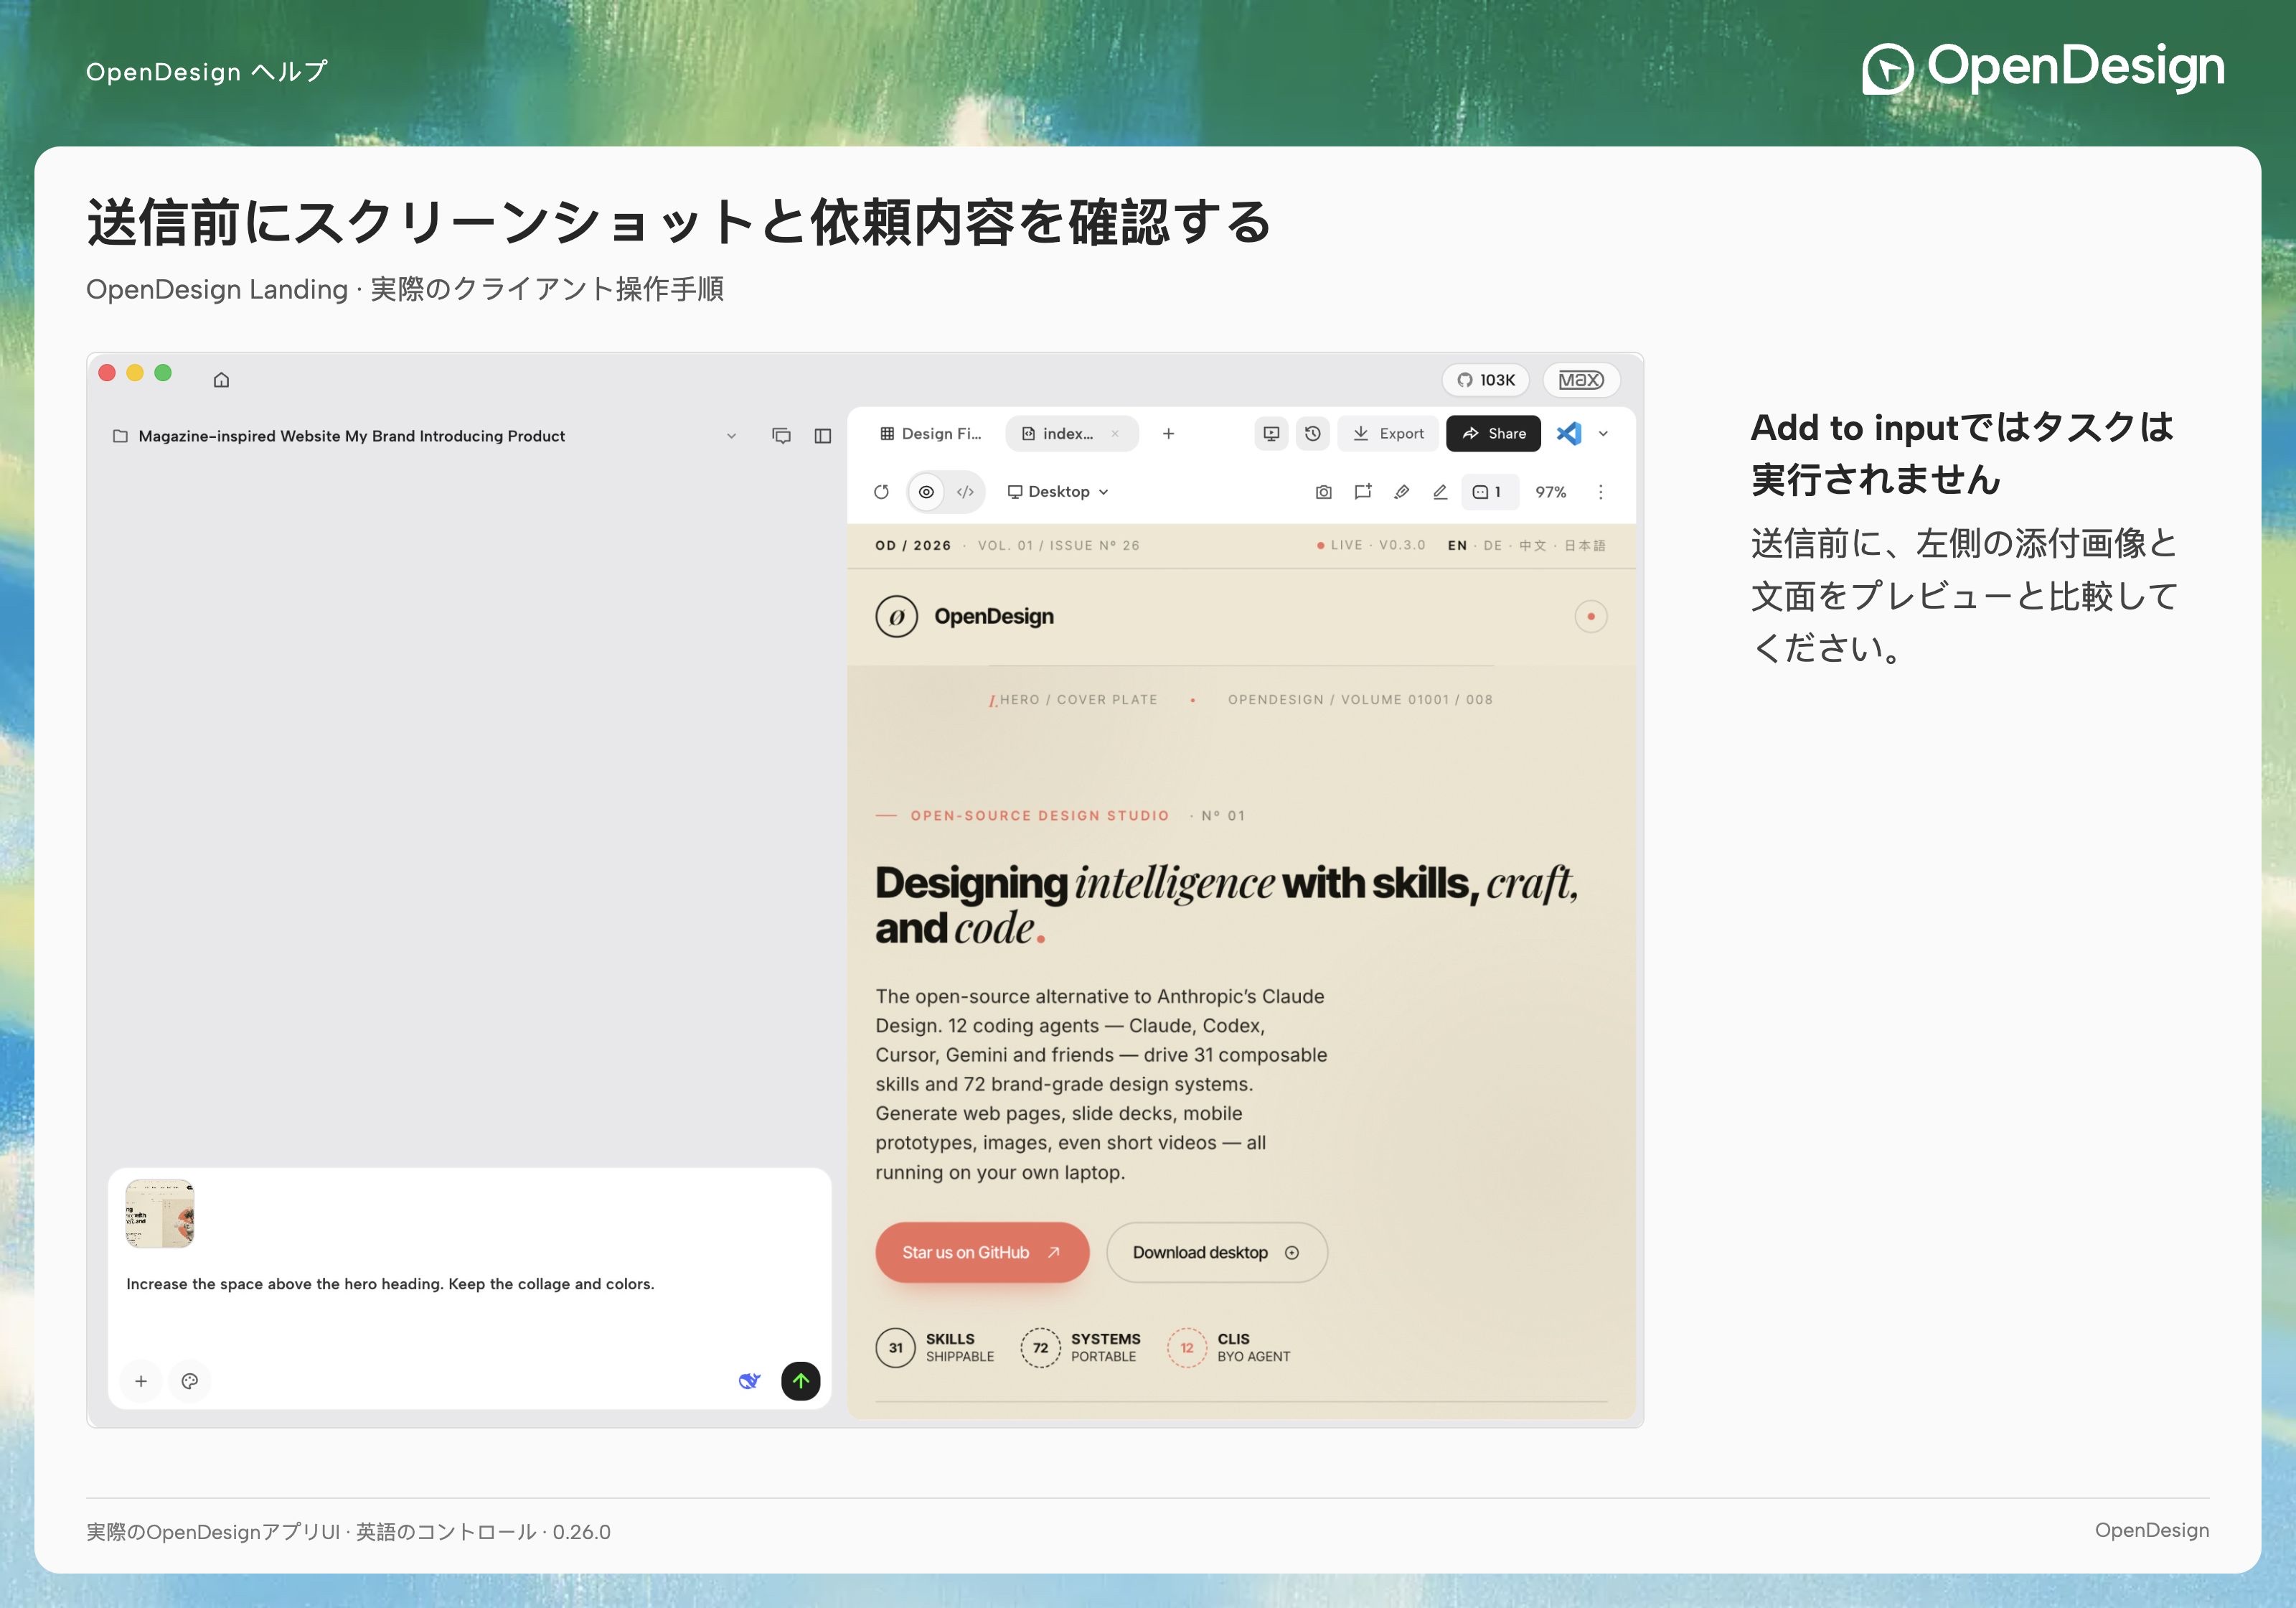Activate the draw edit pencil tool

(x=1440, y=492)
